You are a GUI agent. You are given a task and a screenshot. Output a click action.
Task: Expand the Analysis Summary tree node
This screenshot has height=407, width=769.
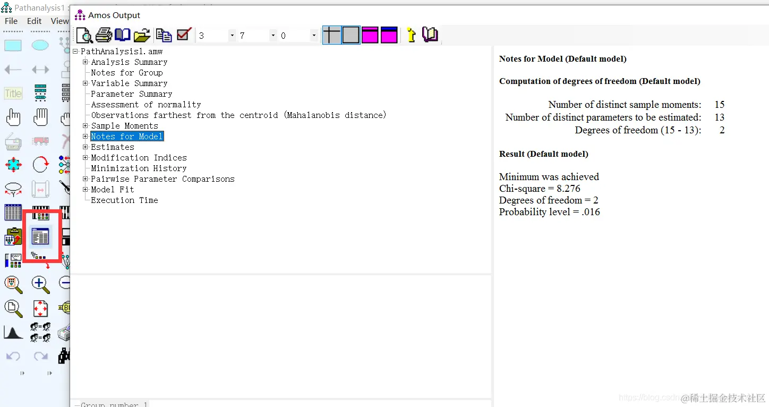click(86, 62)
